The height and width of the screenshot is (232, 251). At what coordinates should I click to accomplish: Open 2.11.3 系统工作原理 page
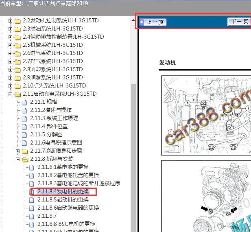54,118
